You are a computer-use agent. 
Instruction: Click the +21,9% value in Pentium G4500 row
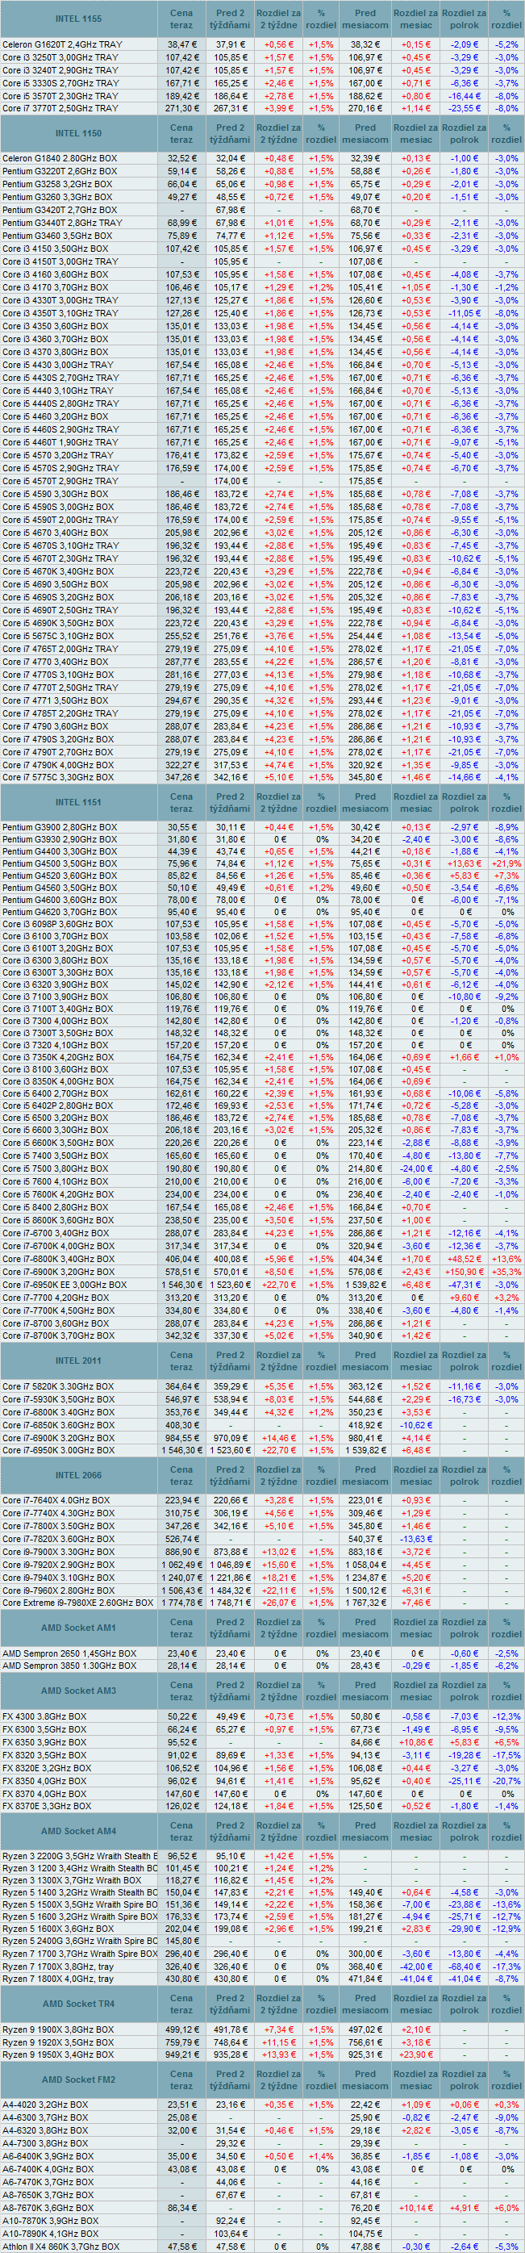coord(506,863)
